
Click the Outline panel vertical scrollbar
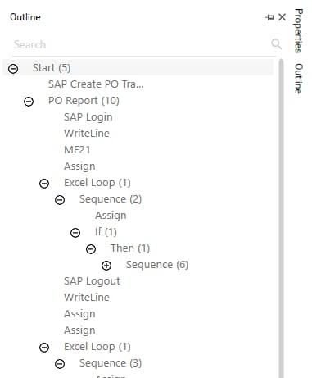[281, 218]
